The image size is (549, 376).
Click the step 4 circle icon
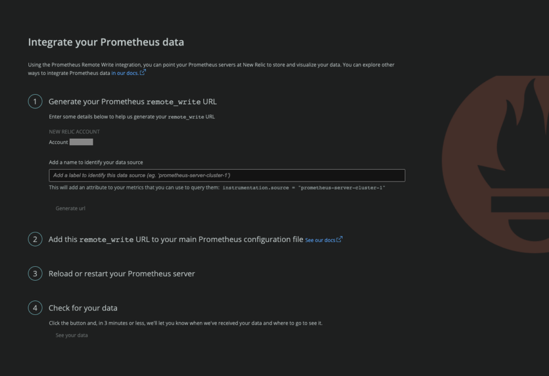35,308
